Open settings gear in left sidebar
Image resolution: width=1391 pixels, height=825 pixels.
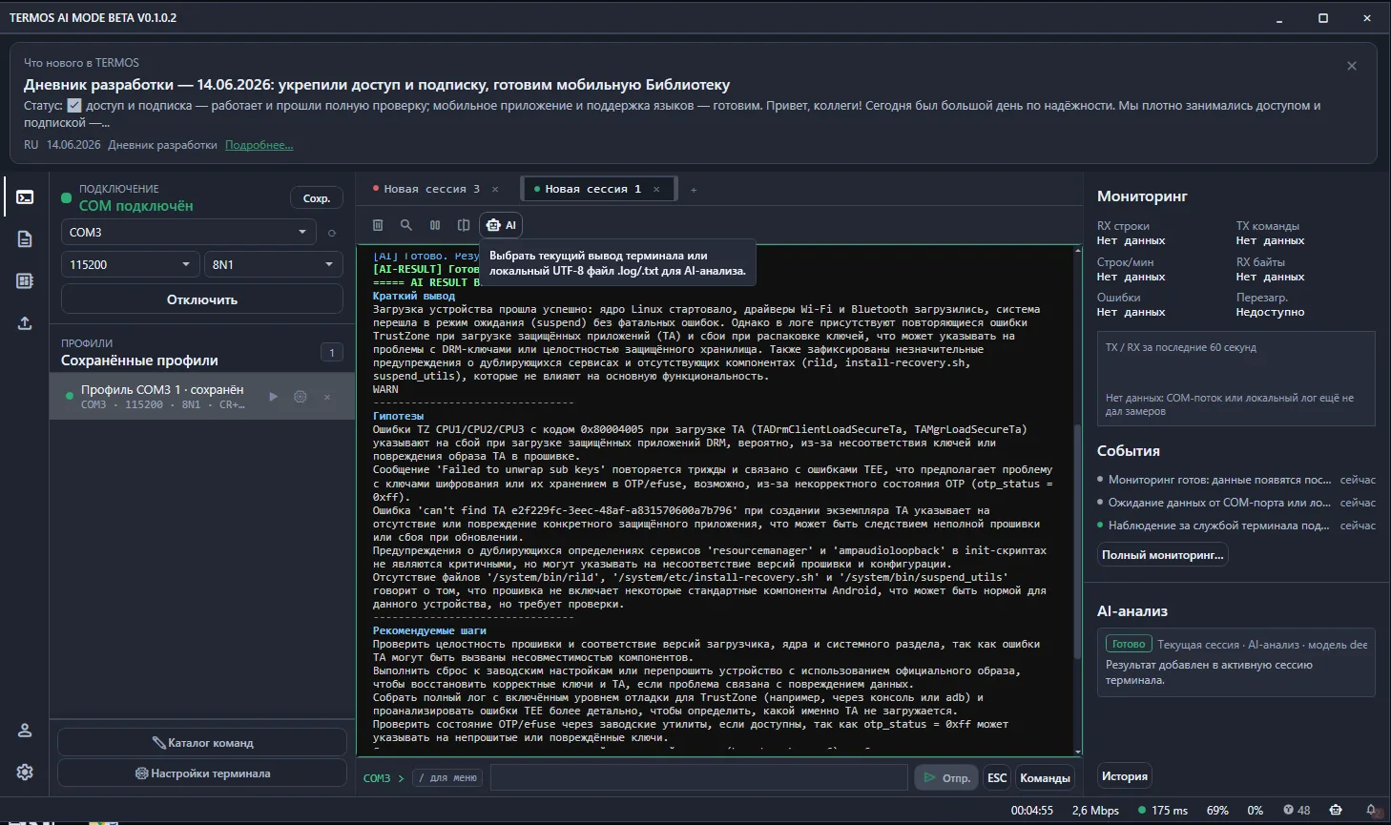coord(25,773)
